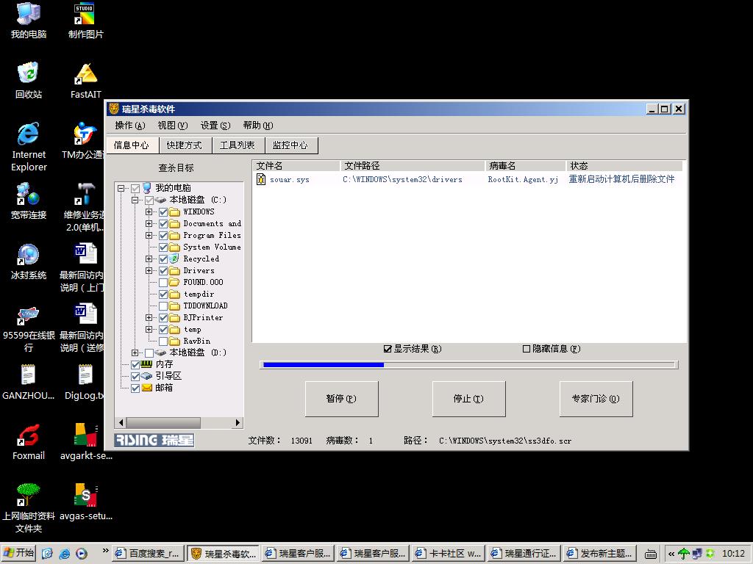Launch Internet Explorer desktop icon
The height and width of the screenshot is (564, 753).
pos(29,147)
